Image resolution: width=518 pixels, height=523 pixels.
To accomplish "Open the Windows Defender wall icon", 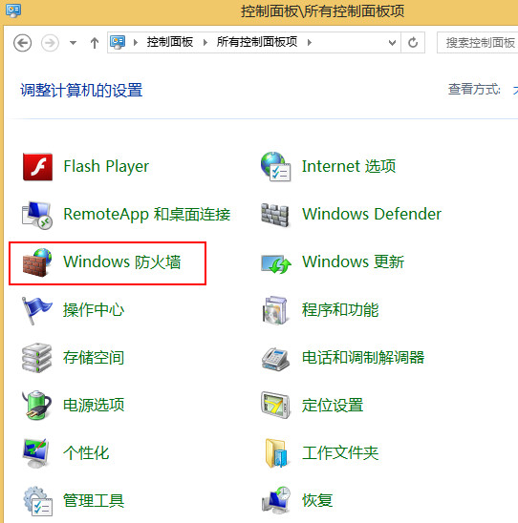I will pos(275,215).
